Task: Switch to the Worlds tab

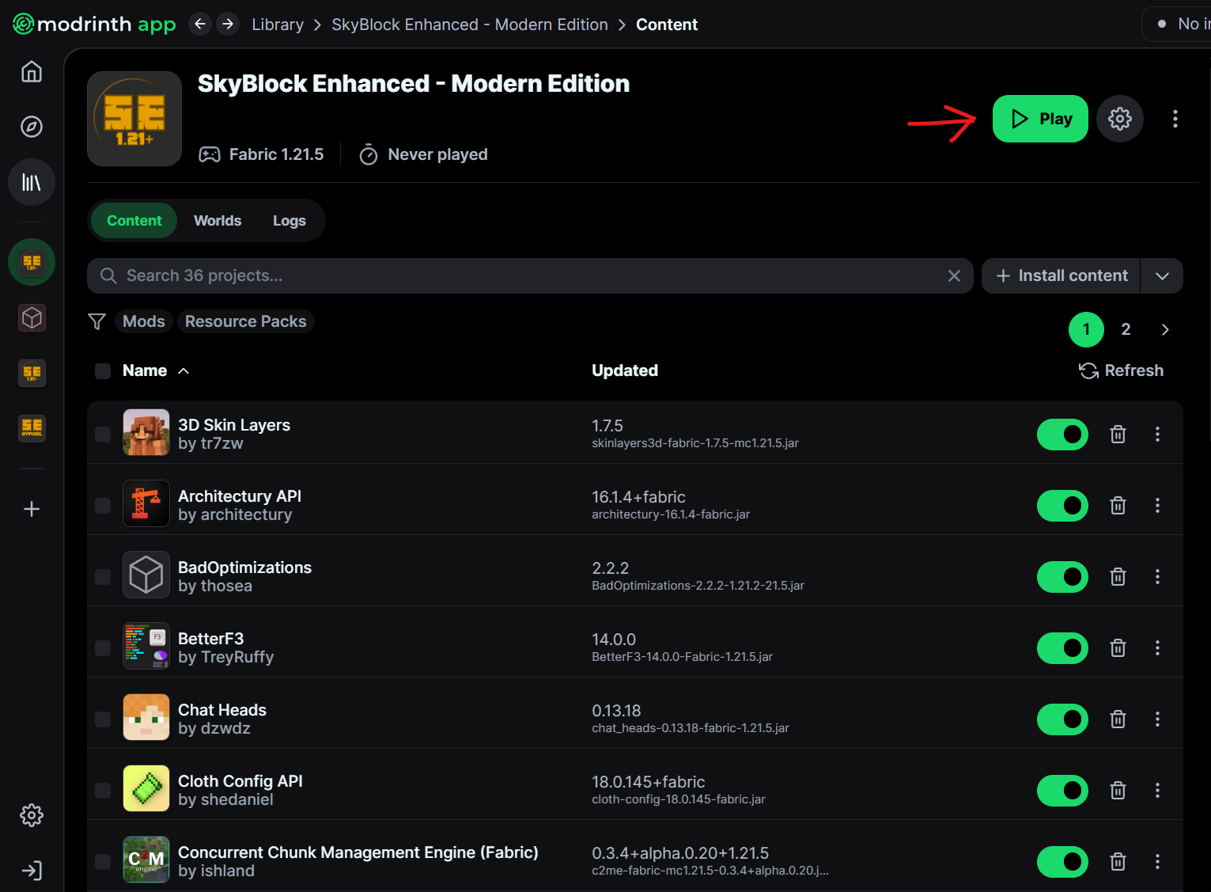Action: point(218,221)
